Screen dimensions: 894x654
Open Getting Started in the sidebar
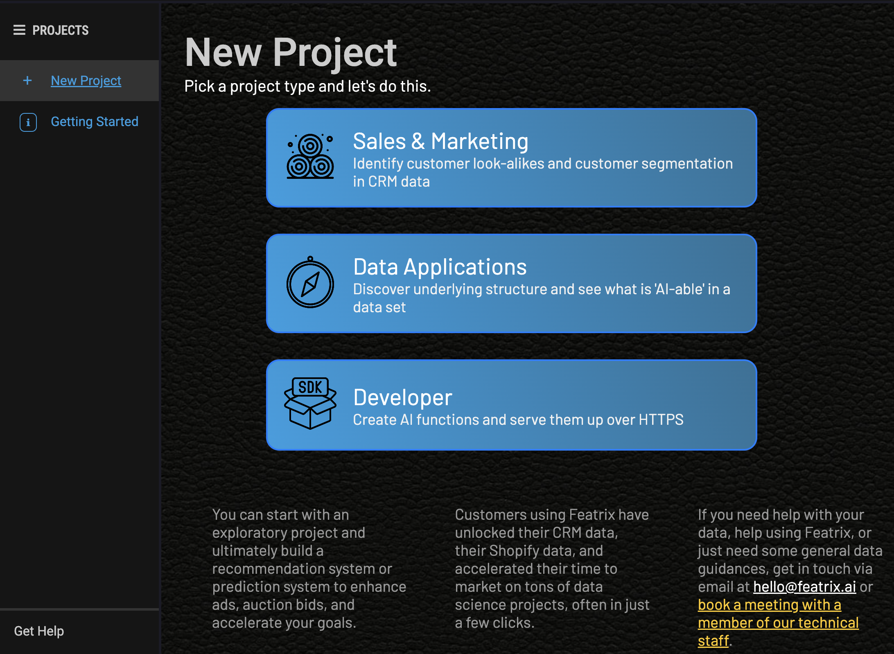(x=95, y=122)
